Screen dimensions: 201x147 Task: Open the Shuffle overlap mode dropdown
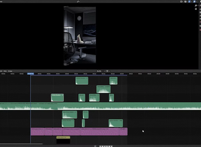pyautogui.click(x=101, y=71)
